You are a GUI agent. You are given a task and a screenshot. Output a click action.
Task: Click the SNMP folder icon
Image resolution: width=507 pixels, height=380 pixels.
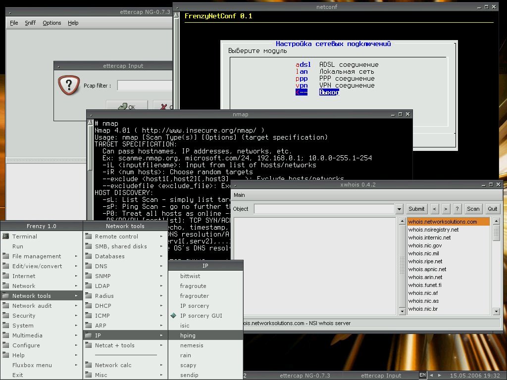[x=88, y=276]
